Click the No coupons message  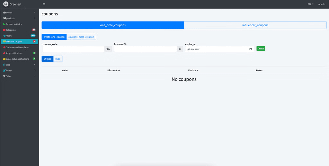184,79
